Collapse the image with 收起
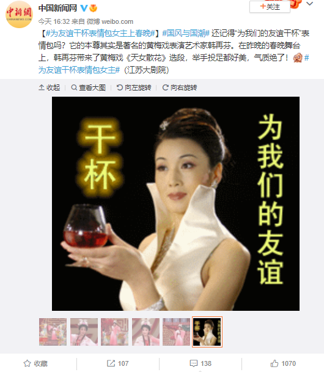The image size is (324, 372). click(x=50, y=87)
